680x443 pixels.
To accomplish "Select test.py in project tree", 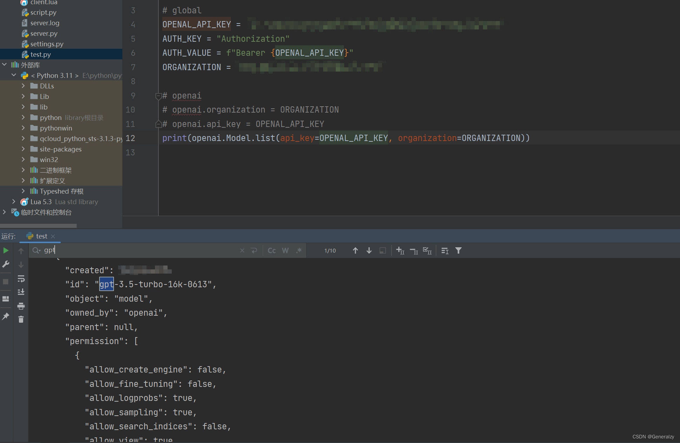I will coord(40,55).
